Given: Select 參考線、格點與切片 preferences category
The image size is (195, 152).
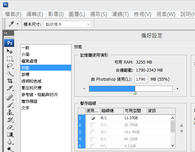Looking at the screenshot, I should coord(46,94).
